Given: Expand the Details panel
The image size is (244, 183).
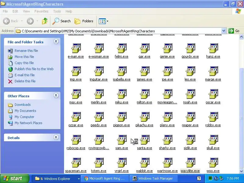Looking at the screenshot, I should (56, 137).
